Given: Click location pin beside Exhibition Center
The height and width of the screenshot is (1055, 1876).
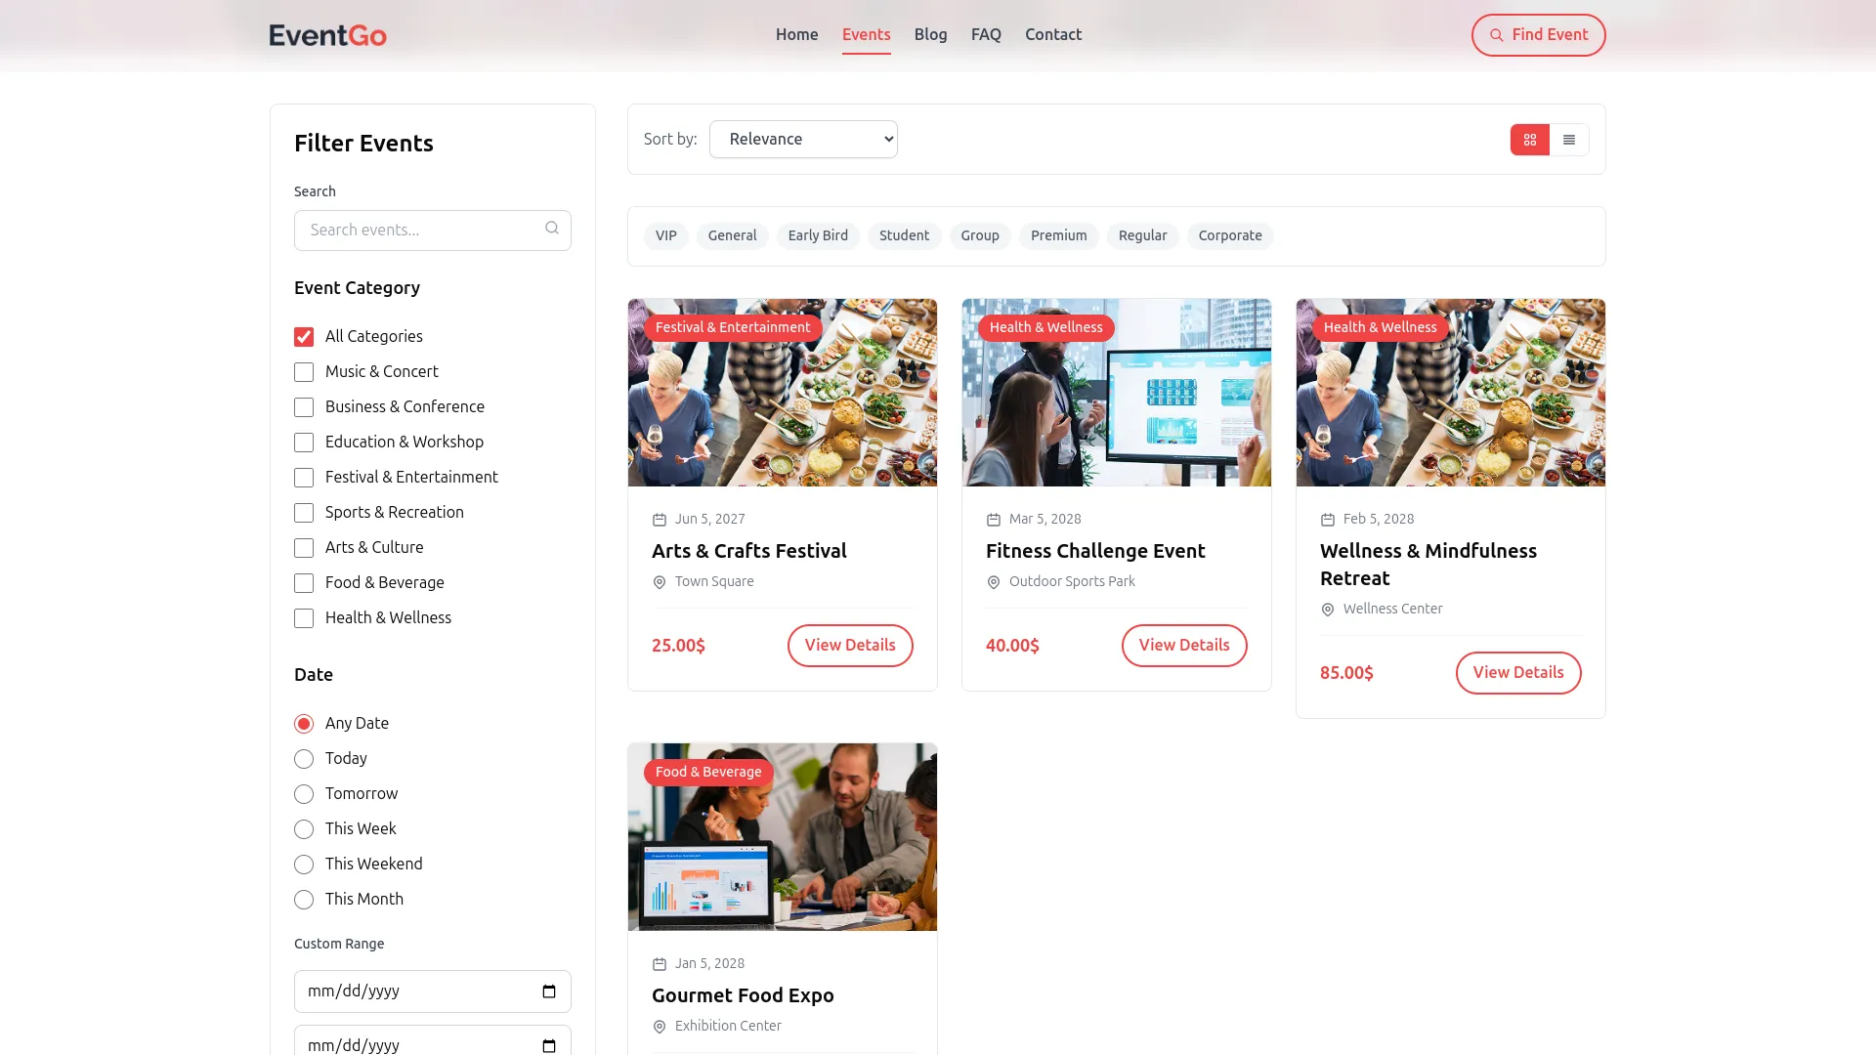Looking at the screenshot, I should coord(660,1027).
